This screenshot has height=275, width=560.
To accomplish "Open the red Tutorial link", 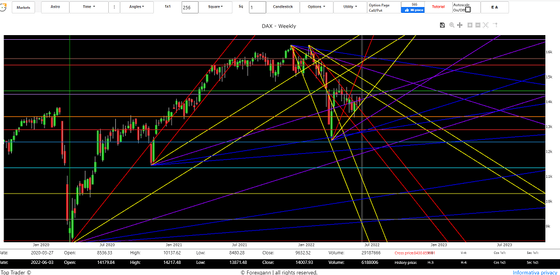I will coord(438,7).
